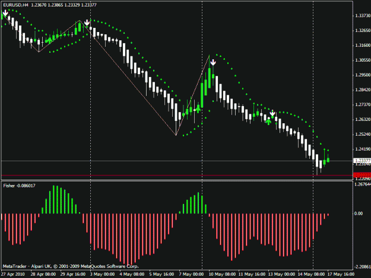Image resolution: width=371 pixels, height=278 pixels.
Task: Click the 0.00 level on Fisher scale
Action: pyautogui.click(x=359, y=213)
